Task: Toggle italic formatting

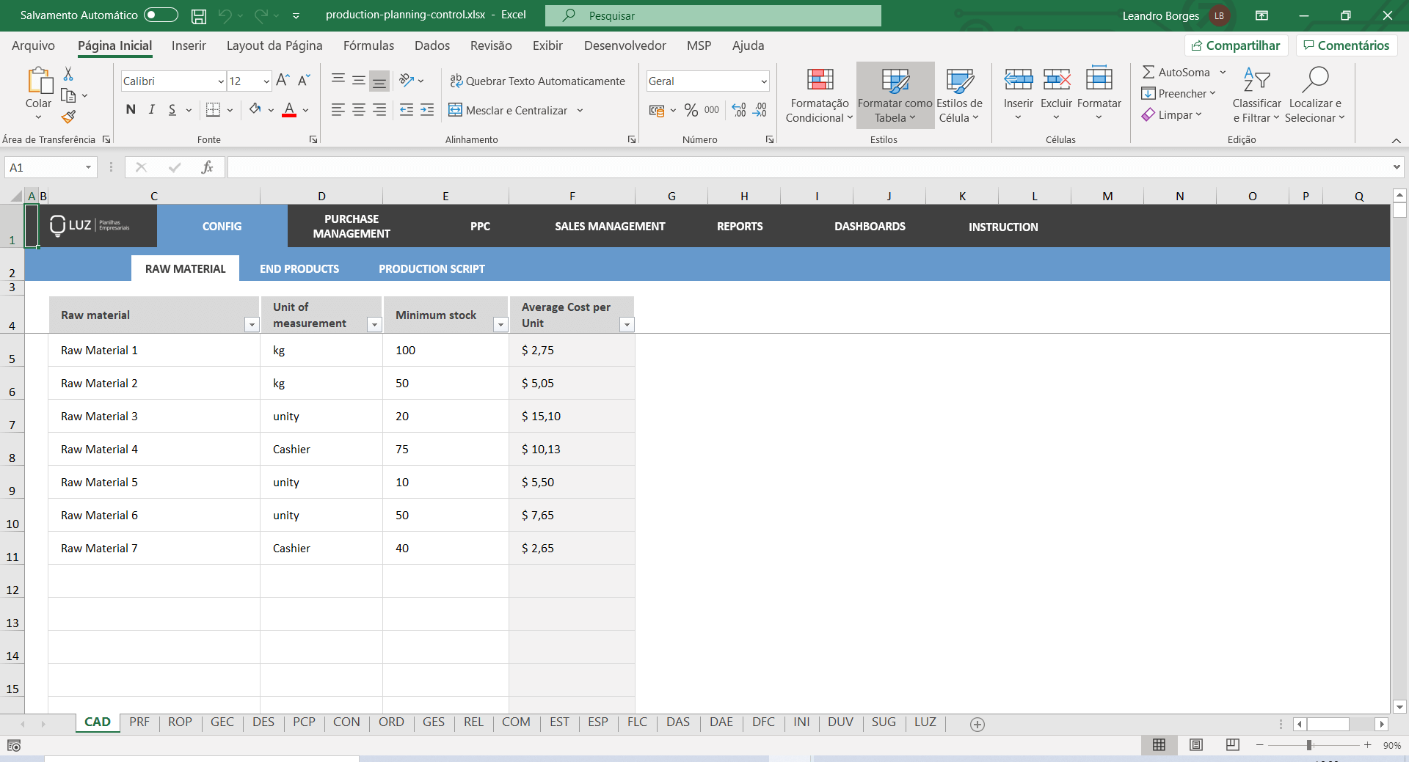Action: tap(151, 109)
